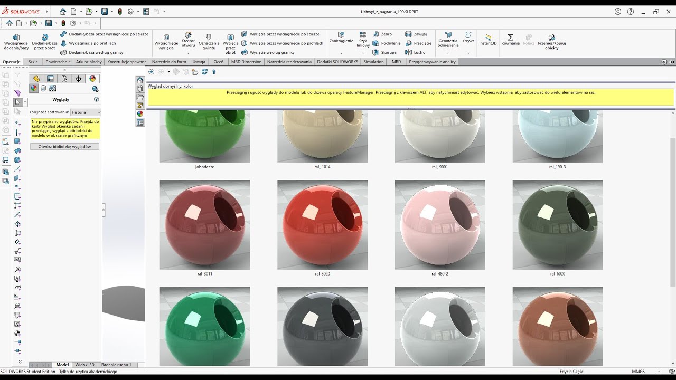Click Oznaczenie gwintu thread tool
676x380 pixels.
pos(209,42)
